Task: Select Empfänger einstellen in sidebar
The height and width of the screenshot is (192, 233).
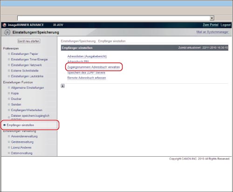Action: (21, 125)
